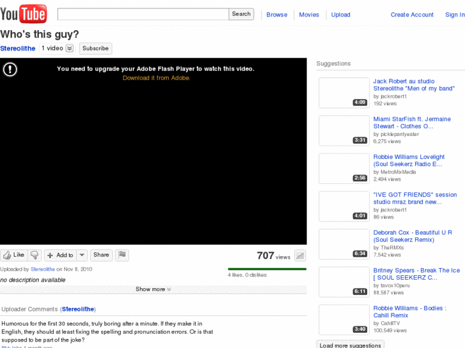
Task: Open Miami StarFish ft. Jermaine Stewart video
Action: pos(412,123)
